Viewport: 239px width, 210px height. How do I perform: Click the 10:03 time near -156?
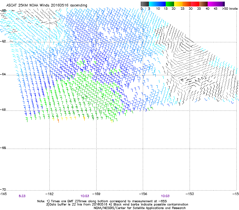click(x=165, y=196)
